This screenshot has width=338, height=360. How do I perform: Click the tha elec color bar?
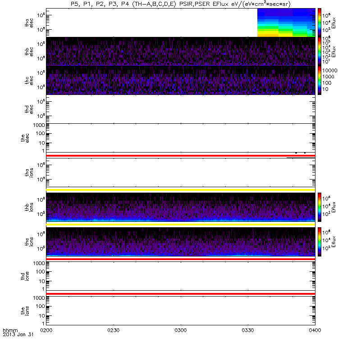[x=320, y=22]
